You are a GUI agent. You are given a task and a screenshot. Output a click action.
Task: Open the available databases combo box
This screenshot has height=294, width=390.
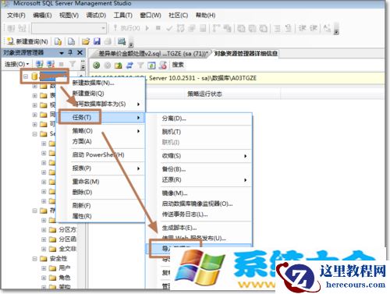pos(69,28)
